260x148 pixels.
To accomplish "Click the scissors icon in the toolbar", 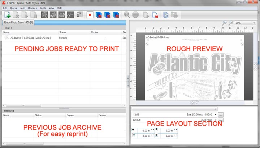I will point(70,15).
